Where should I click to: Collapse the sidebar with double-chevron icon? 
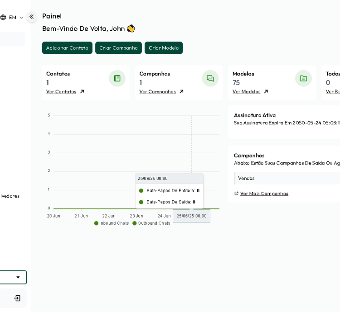click(x=31, y=17)
